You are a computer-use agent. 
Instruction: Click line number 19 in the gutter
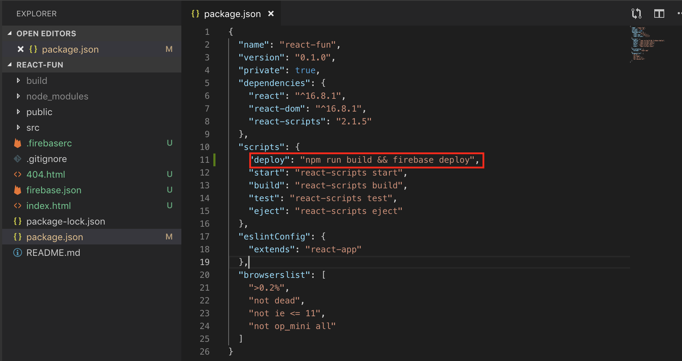pyautogui.click(x=204, y=262)
